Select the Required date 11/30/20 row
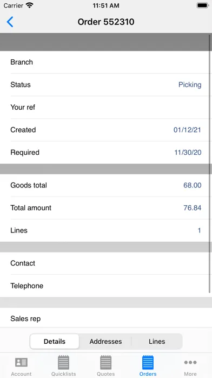 tap(106, 153)
